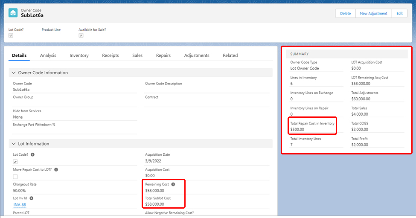The width and height of the screenshot is (416, 218).
Task: Click info icon beside Move Repair Cost to LOT
Action: click(x=56, y=169)
